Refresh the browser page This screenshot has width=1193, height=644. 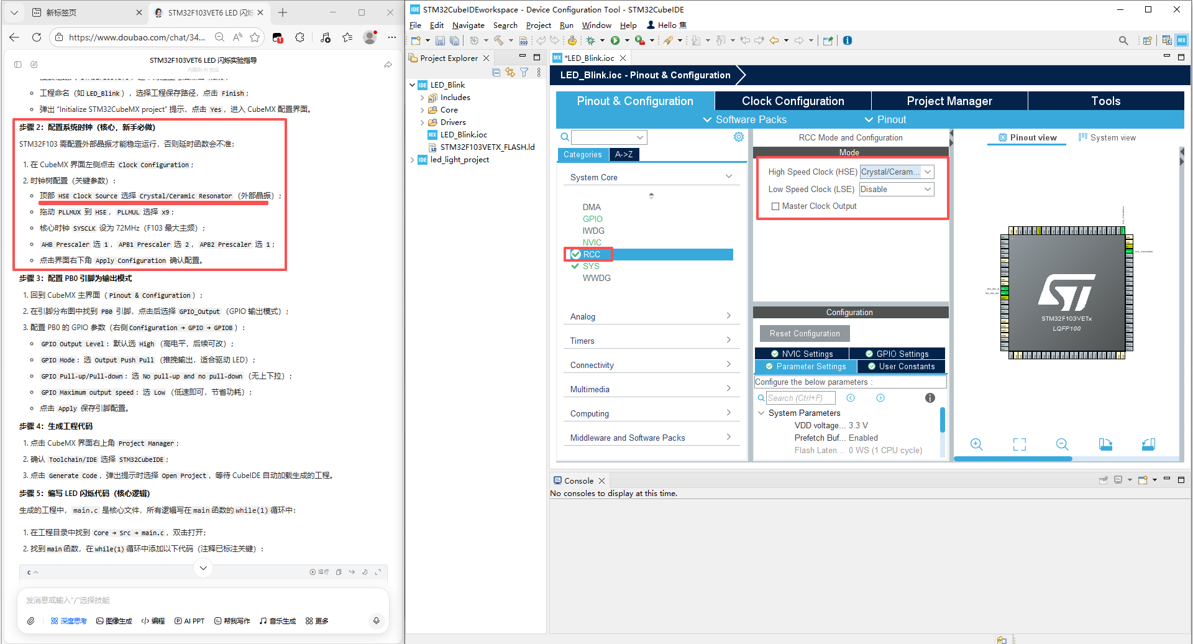(x=37, y=37)
